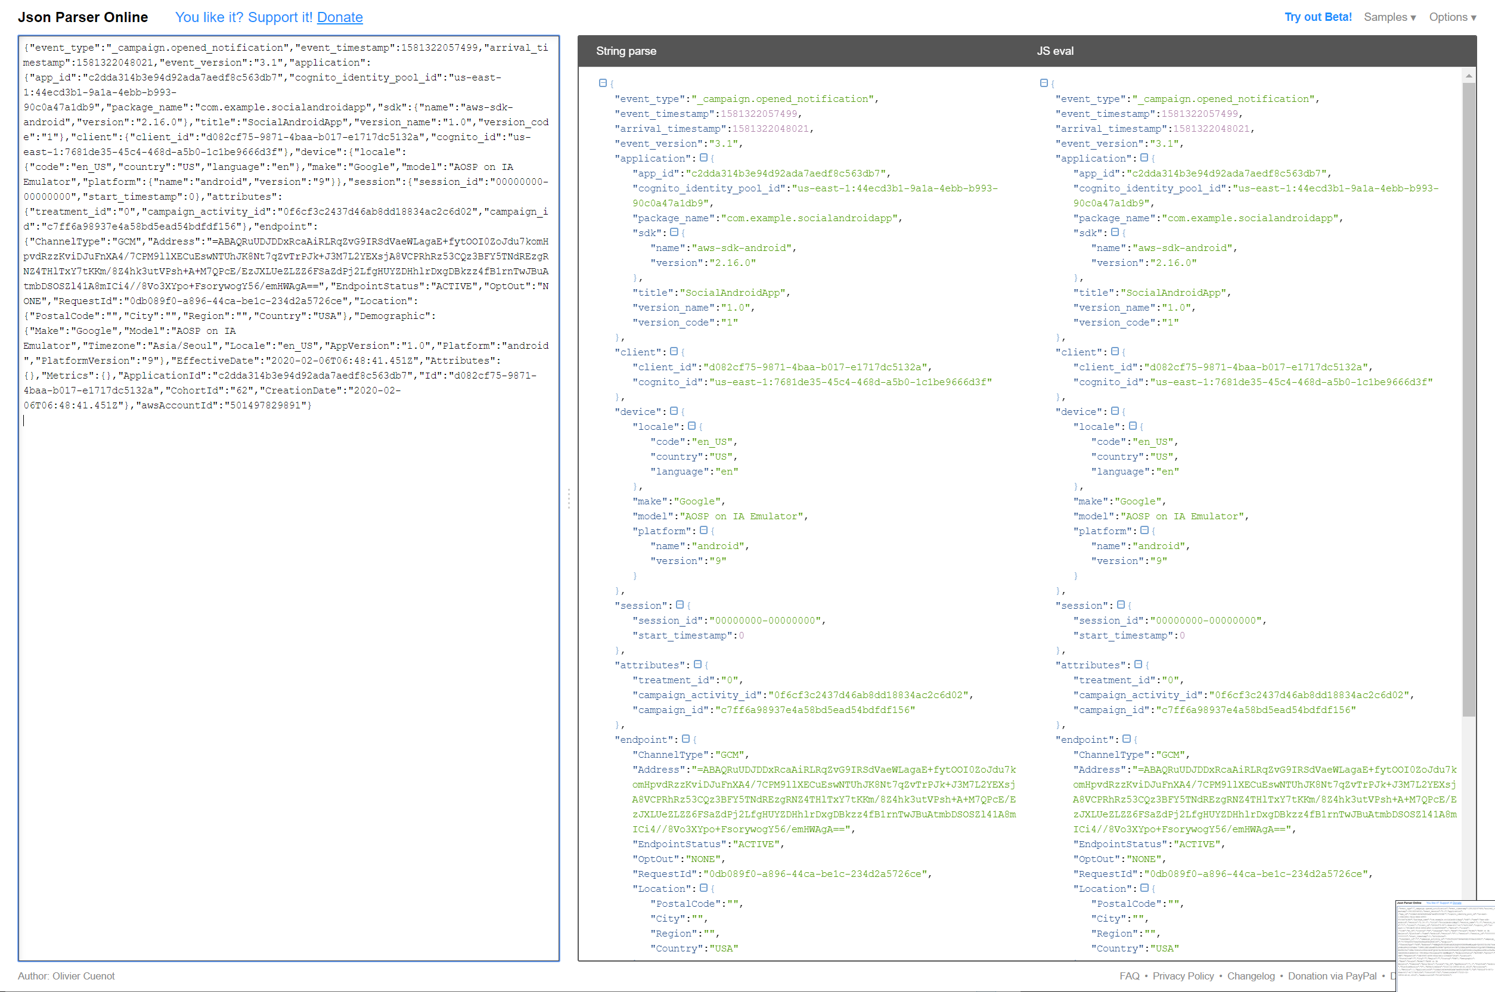Collapse "platform" node in String parse
Viewport: 1495px width, 992px height.
tap(703, 530)
